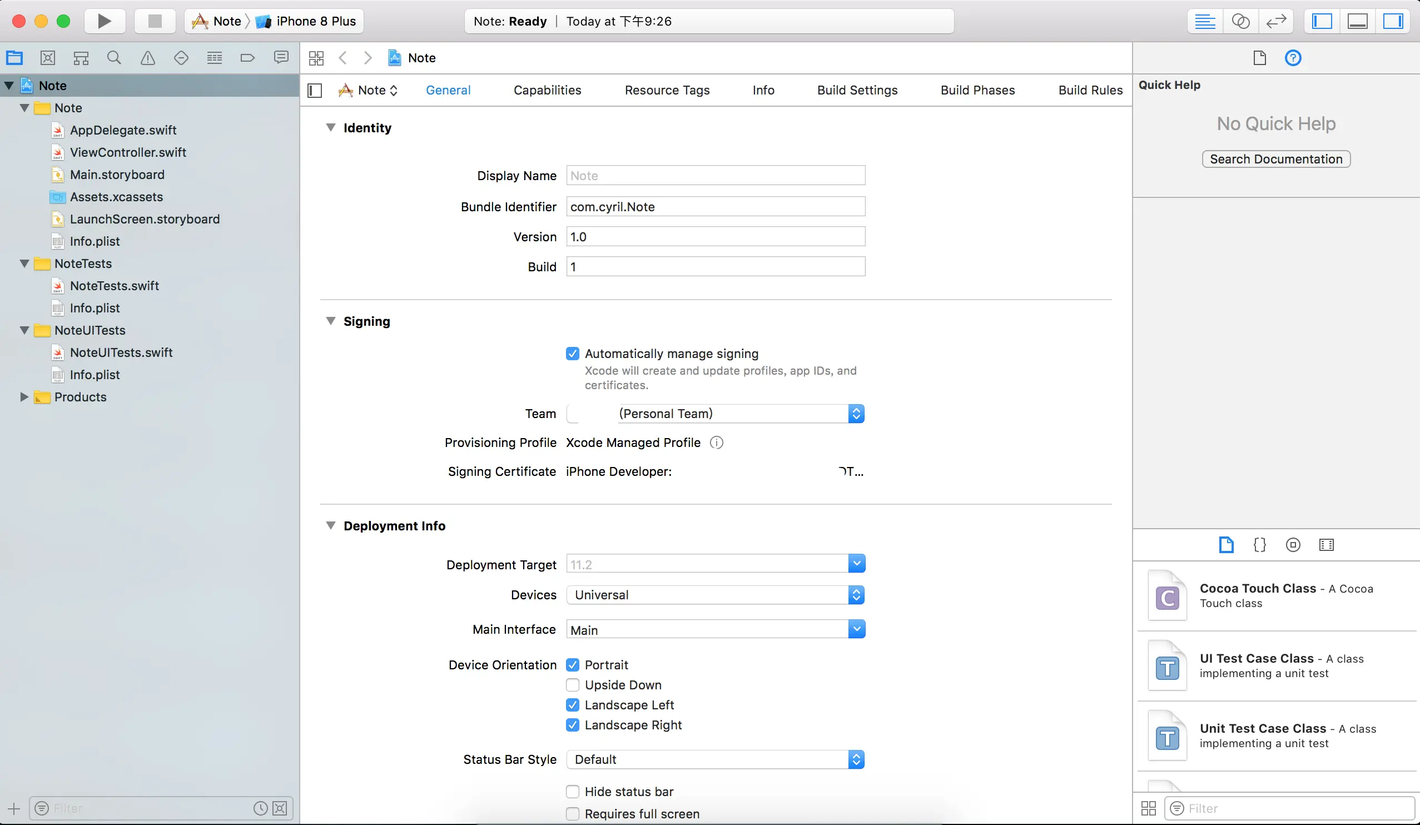1420x825 pixels.
Task: Click the Run (play) button
Action: click(104, 22)
